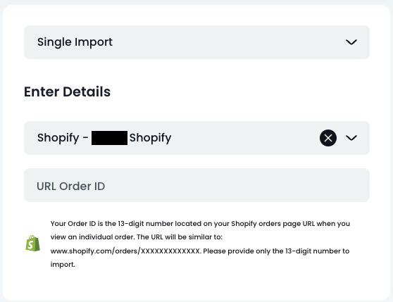Click the final word 'import.' in help text
The height and width of the screenshot is (302, 393).
(x=63, y=265)
